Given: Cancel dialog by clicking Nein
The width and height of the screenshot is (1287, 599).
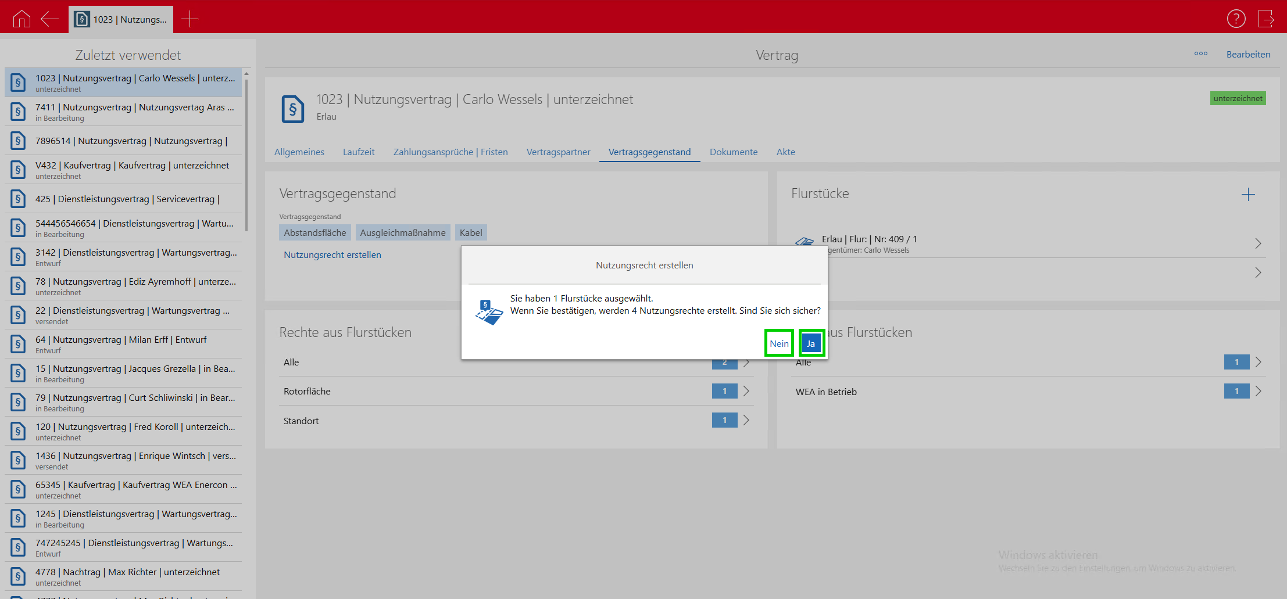Looking at the screenshot, I should point(779,343).
